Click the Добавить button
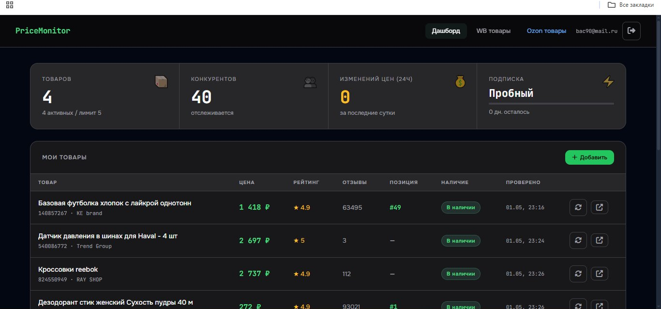661x309 pixels. (589, 157)
